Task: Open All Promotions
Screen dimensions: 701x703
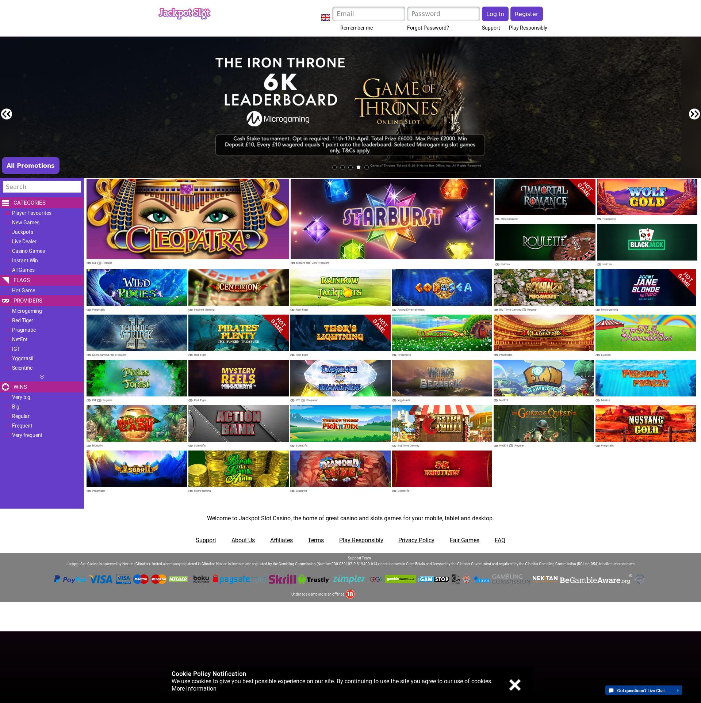Action: (x=31, y=166)
